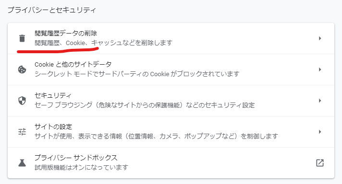Image resolution: width=342 pixels, height=184 pixels.
Task: Click the shield icon next to セキュリティ
Action: (22, 101)
